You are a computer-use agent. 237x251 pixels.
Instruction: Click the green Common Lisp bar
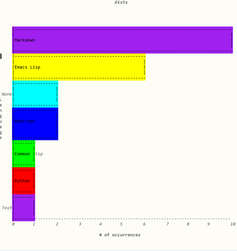click(24, 154)
